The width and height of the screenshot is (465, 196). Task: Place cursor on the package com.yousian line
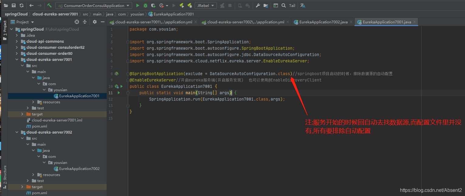click(x=154, y=29)
